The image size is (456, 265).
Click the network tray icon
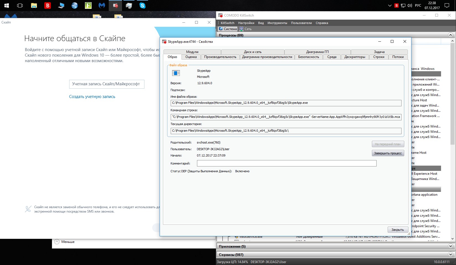click(403, 6)
